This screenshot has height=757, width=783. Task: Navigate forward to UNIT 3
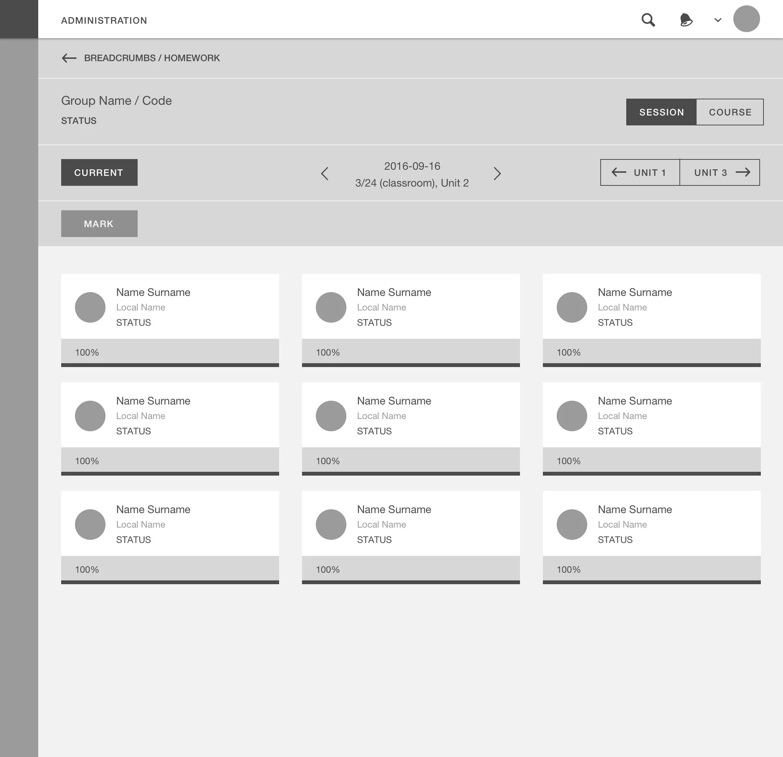[x=720, y=172]
